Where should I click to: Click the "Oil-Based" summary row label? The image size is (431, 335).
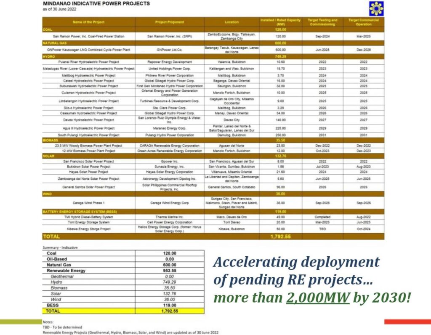pos(57,259)
